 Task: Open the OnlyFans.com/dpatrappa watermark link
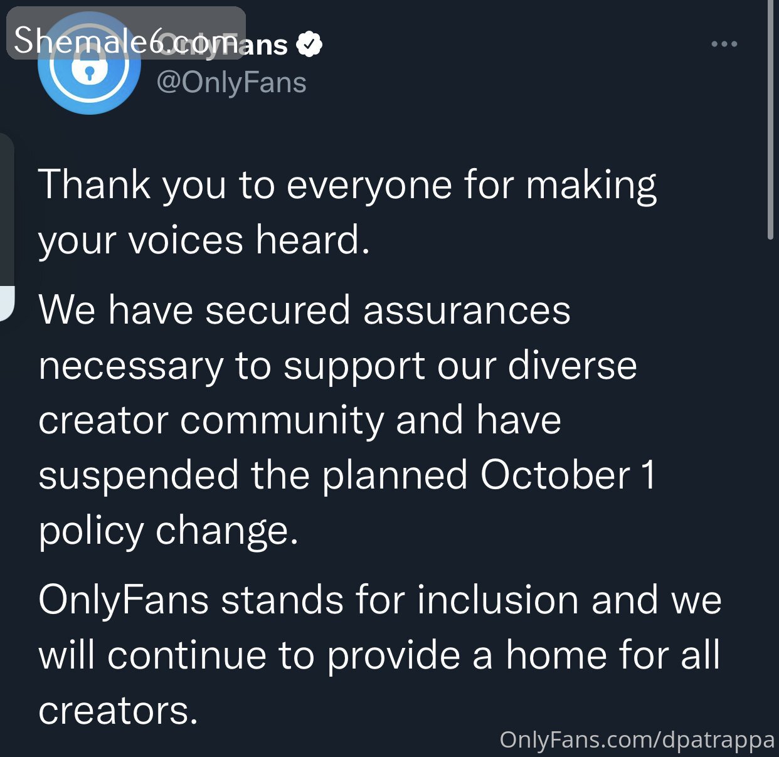click(637, 739)
